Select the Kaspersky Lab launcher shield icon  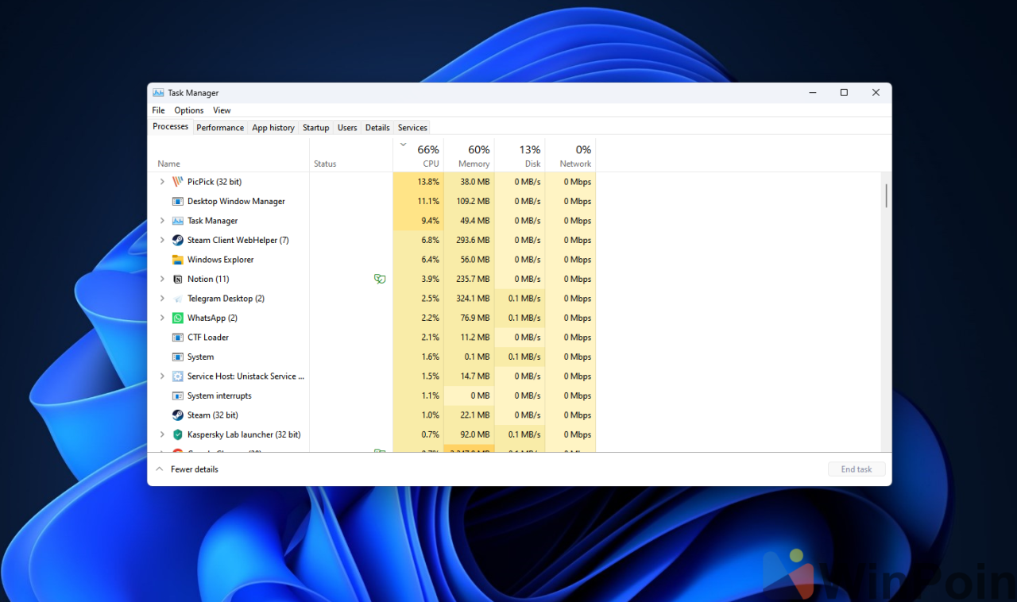click(x=176, y=434)
